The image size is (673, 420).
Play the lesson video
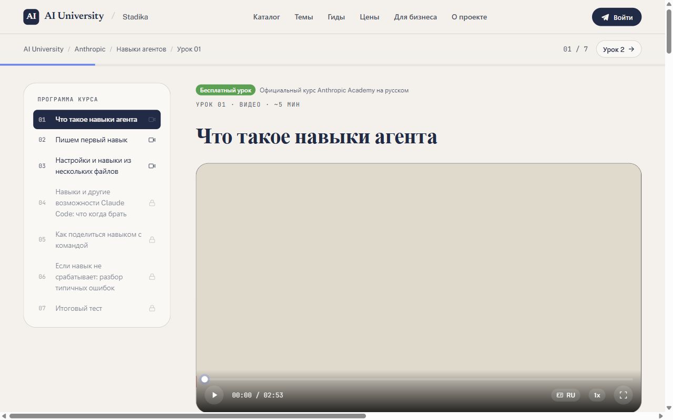[214, 395]
